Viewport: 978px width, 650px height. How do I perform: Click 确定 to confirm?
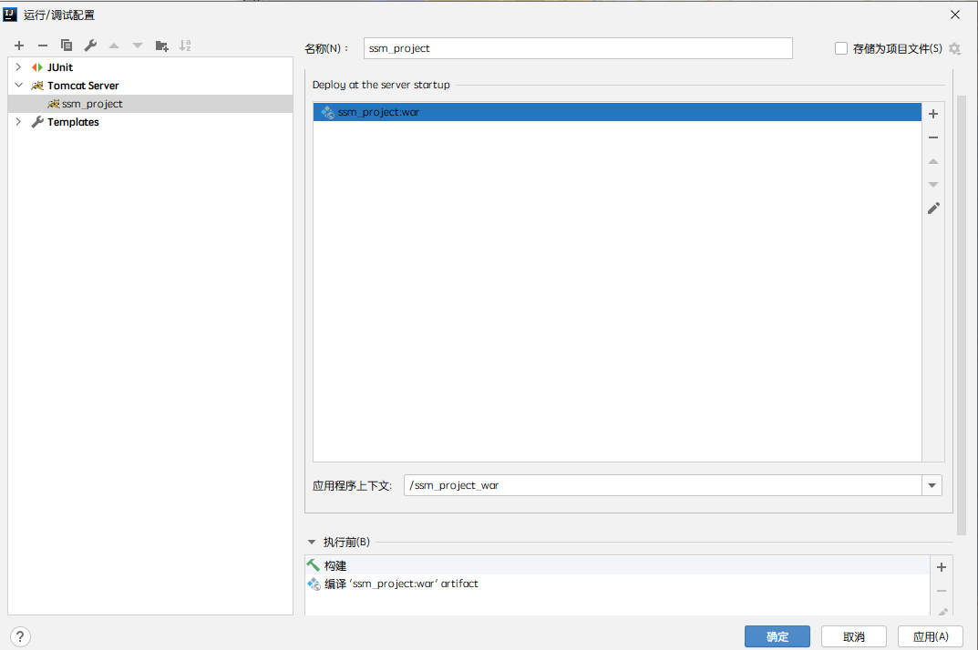(777, 636)
